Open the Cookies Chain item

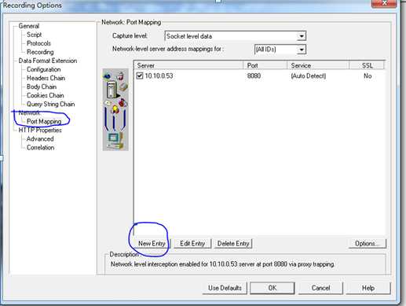46,95
